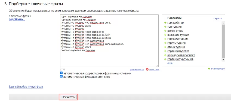This screenshot has width=231, height=102.
Task: Click 'упорядочить' link
Action: [x=137, y=69]
